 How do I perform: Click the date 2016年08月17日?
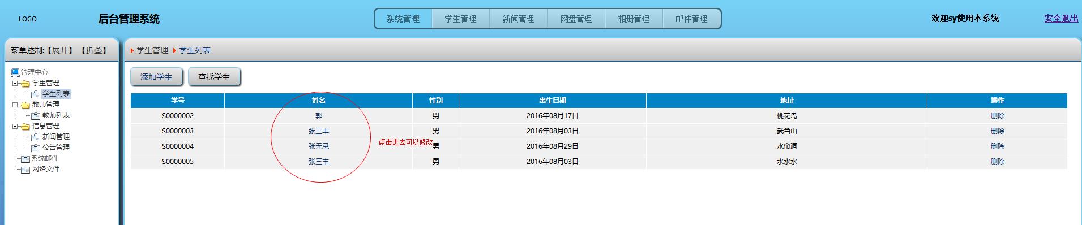pyautogui.click(x=553, y=115)
